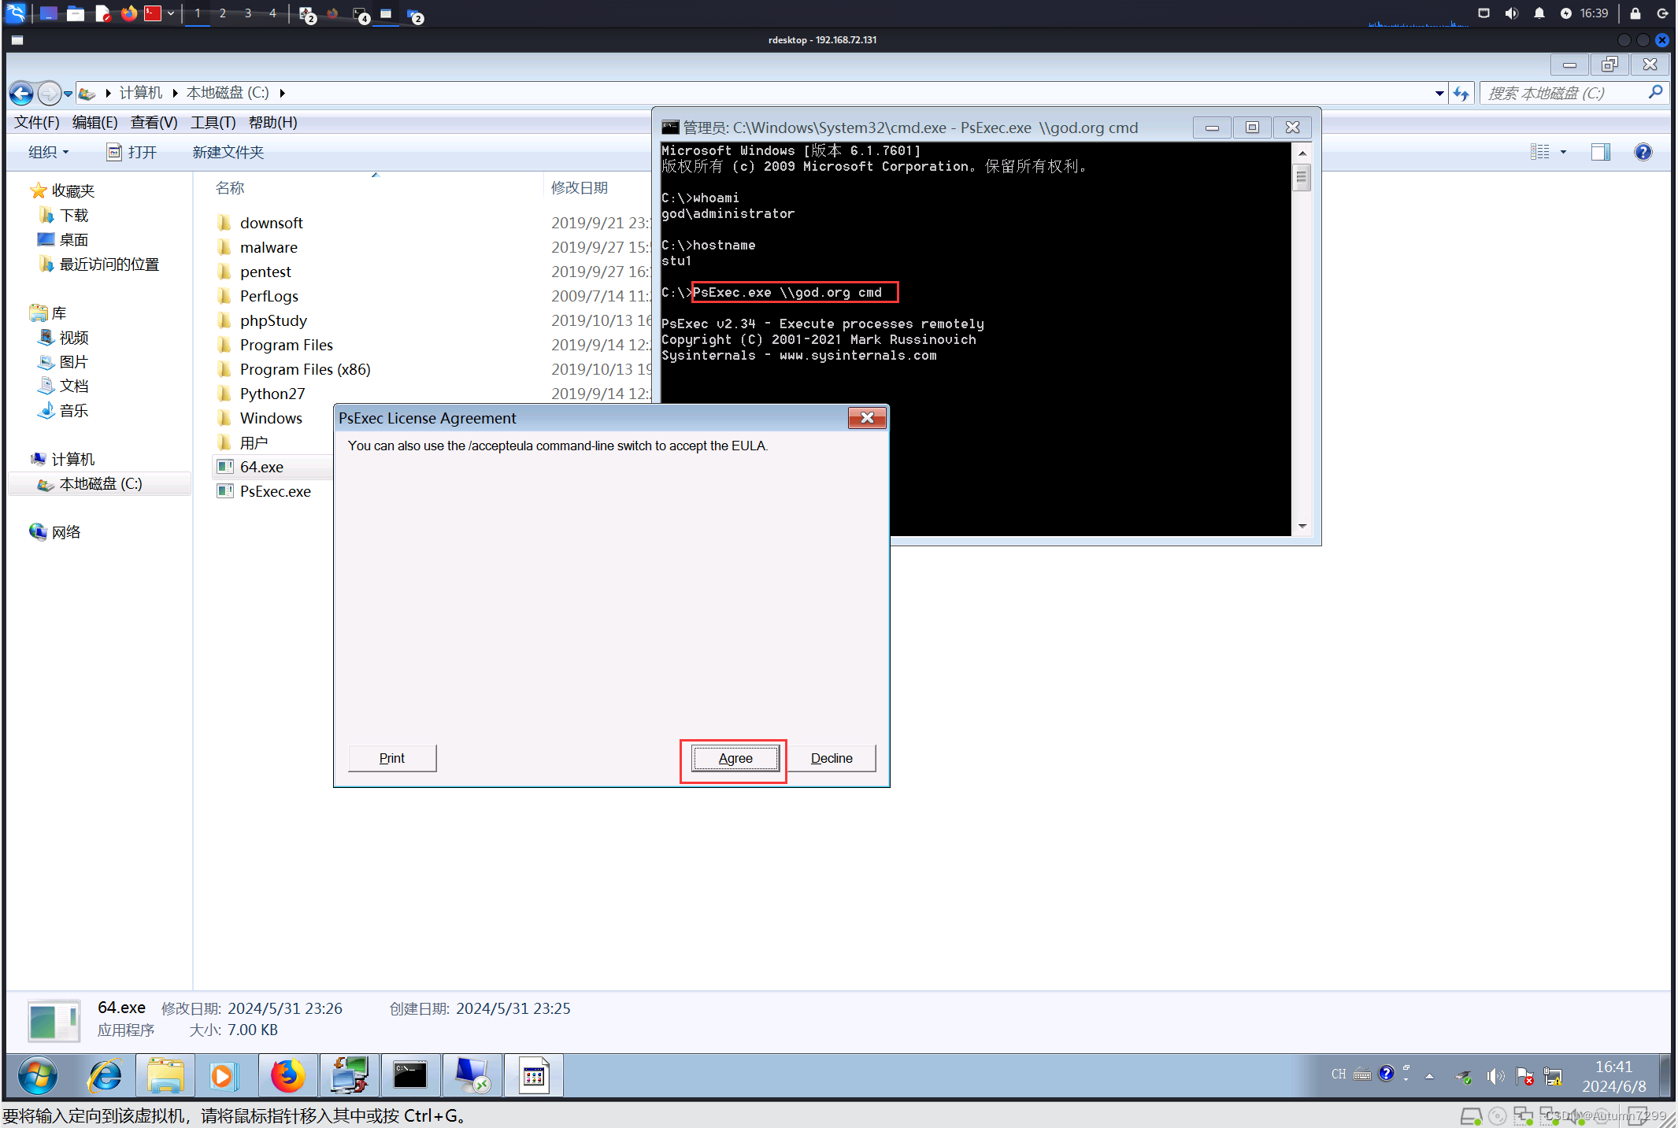
Task: Click the Explorer help question mark icon
Action: 1643,152
